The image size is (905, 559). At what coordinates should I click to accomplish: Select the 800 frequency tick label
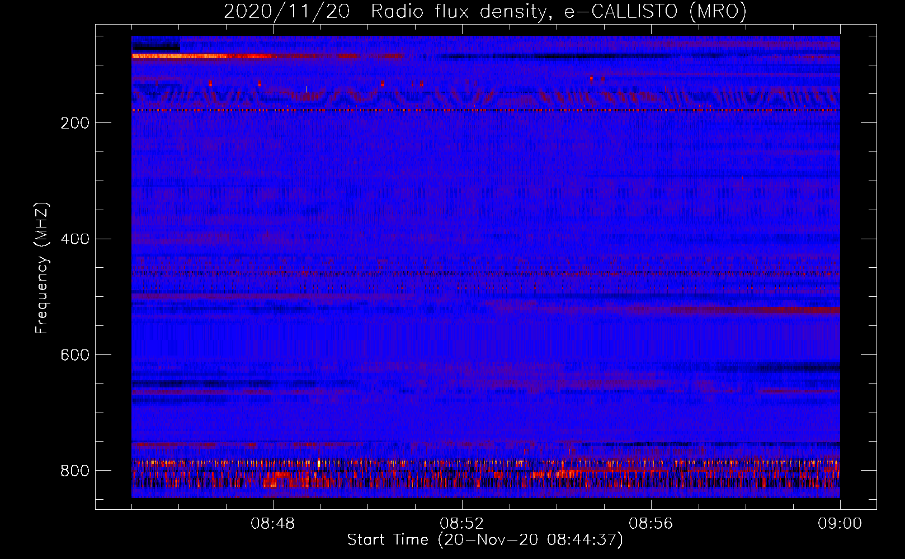[x=74, y=471]
